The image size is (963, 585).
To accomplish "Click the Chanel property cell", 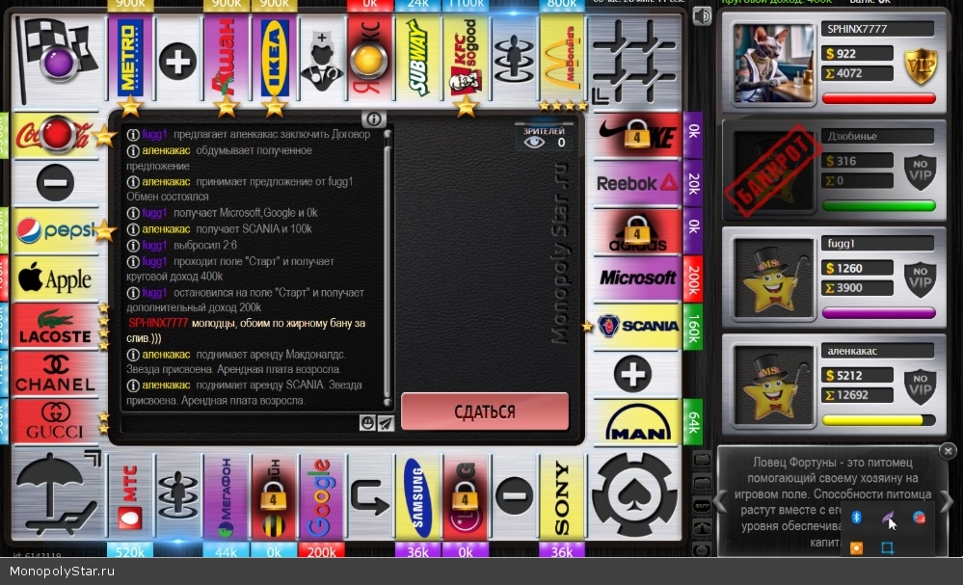I will [x=55, y=374].
